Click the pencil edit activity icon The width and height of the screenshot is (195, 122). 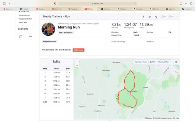20,36
